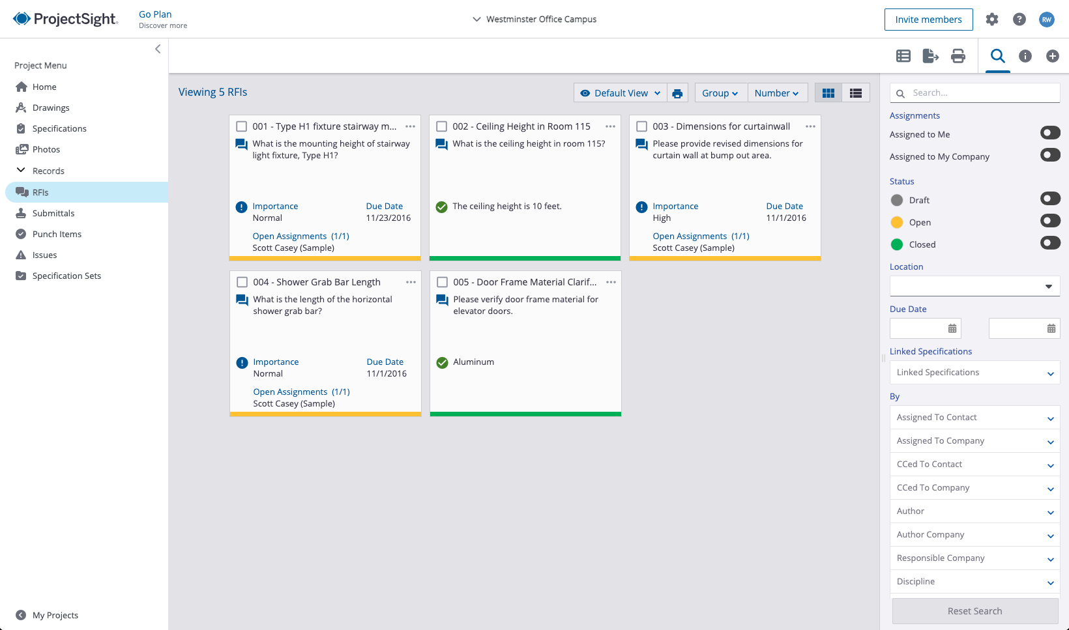Open the settings gear icon
Viewport: 1069px width, 630px height.
click(992, 20)
